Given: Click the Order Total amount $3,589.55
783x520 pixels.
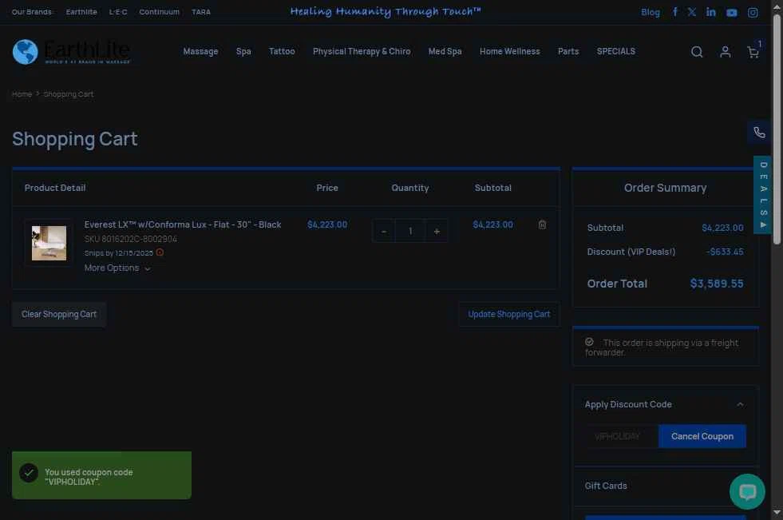Looking at the screenshot, I should 717,284.
